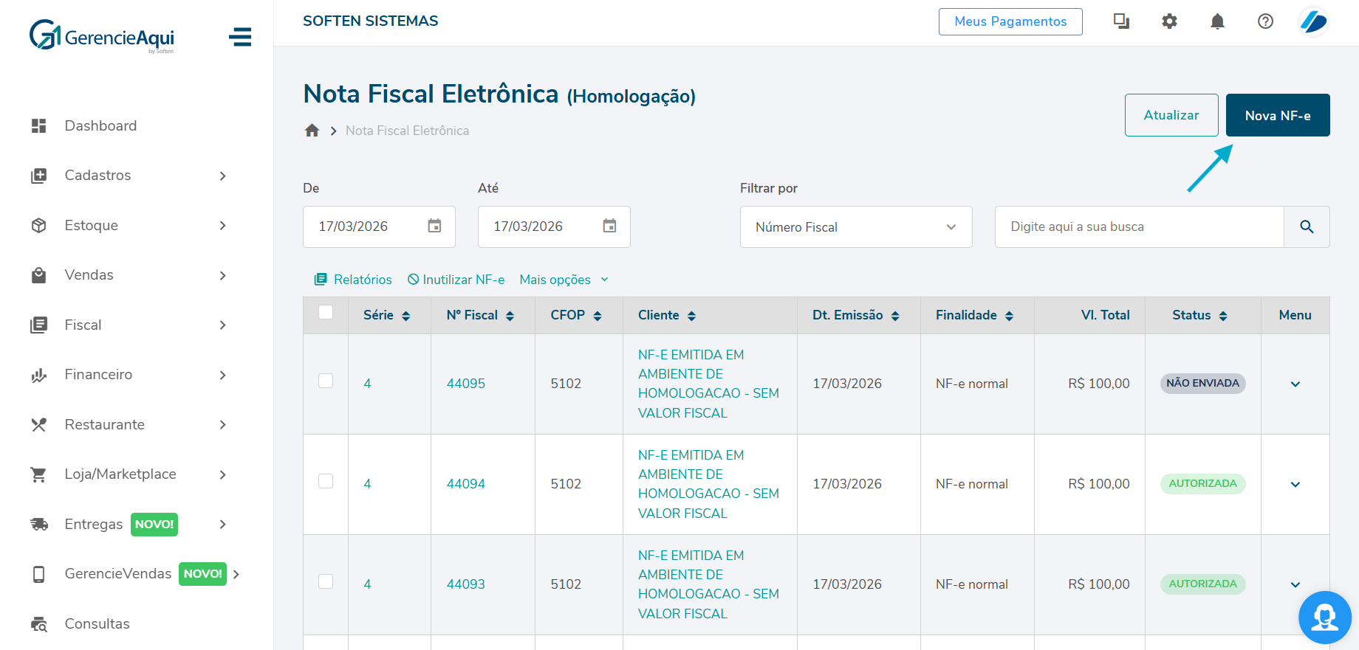
Task: Click the Nova NF-e button
Action: pos(1277,115)
